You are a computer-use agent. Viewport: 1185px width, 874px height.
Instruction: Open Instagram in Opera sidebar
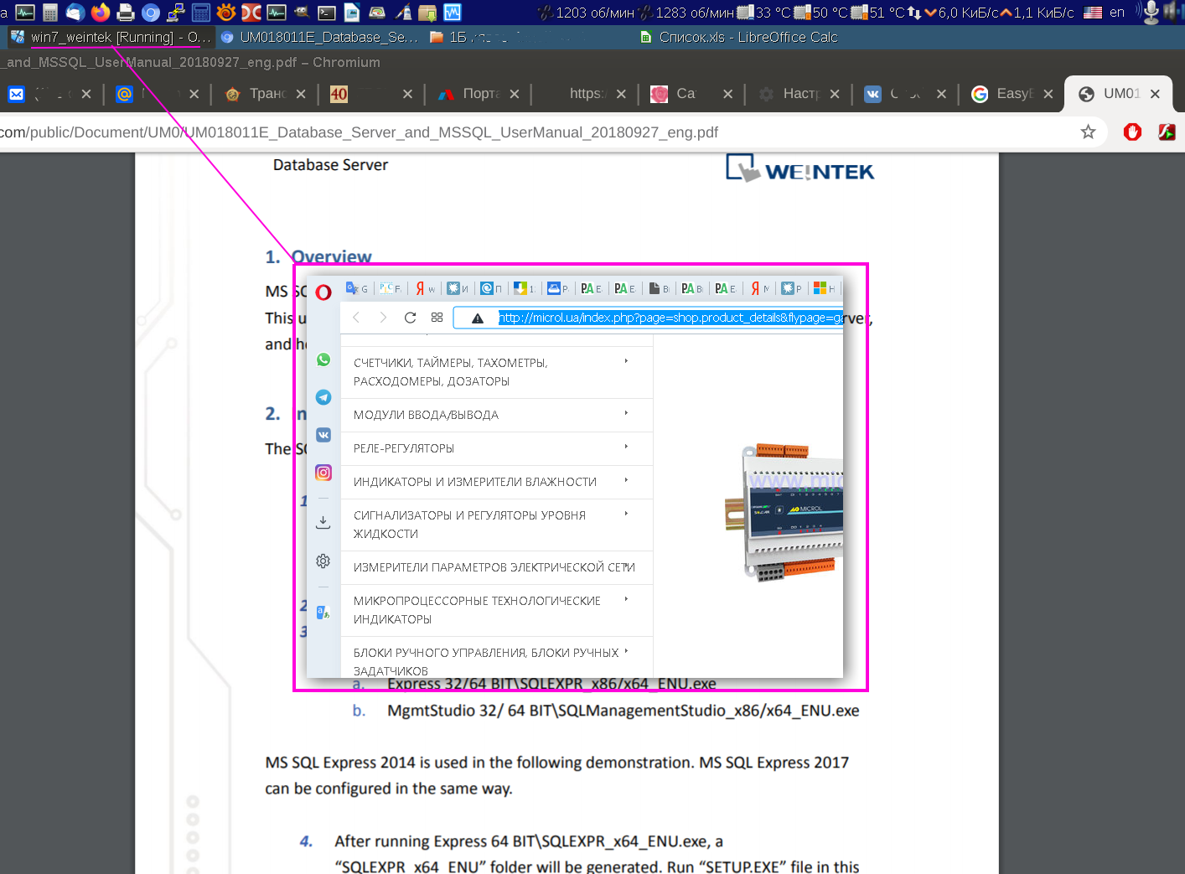click(323, 473)
